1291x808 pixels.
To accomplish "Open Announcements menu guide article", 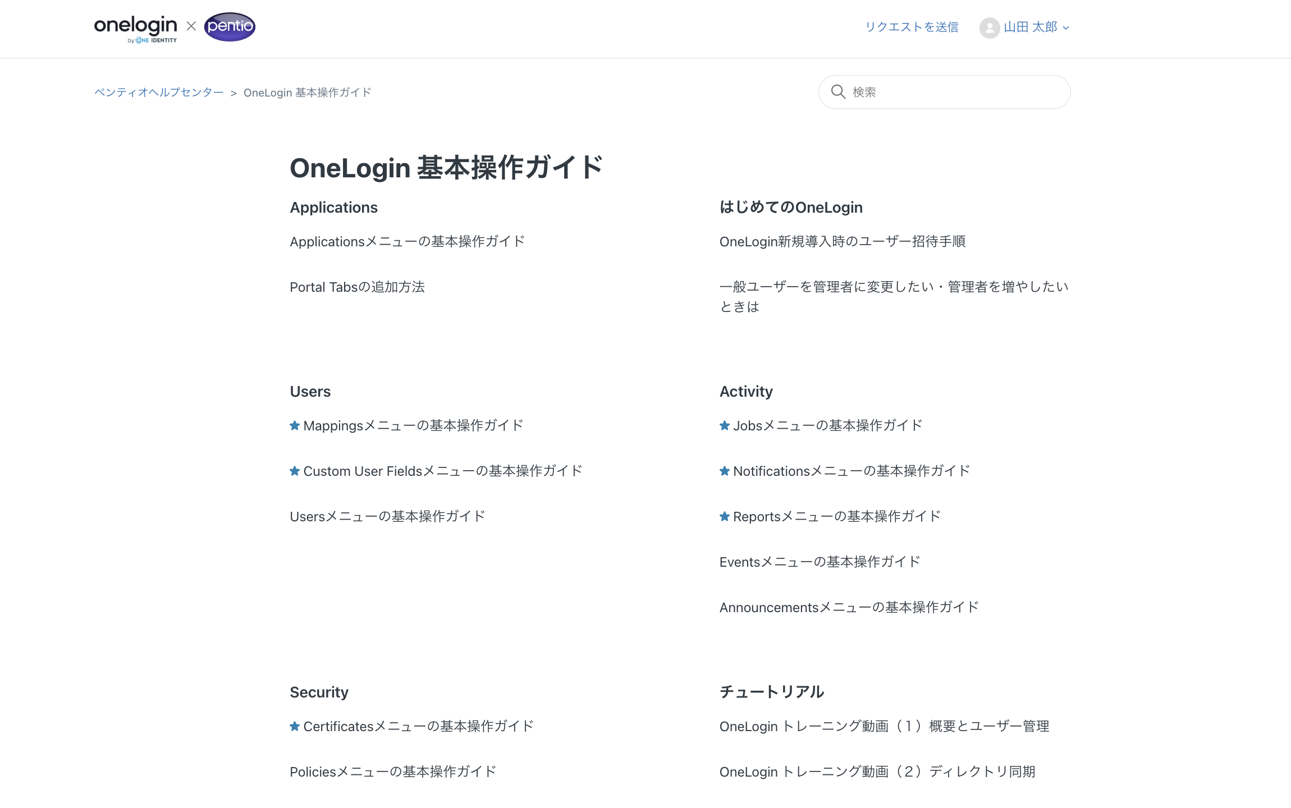I will pyautogui.click(x=849, y=608).
